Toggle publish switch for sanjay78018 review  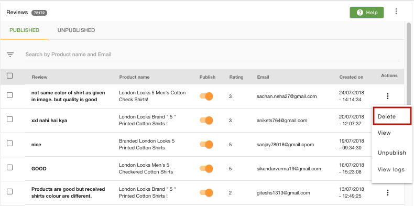tap(206, 145)
